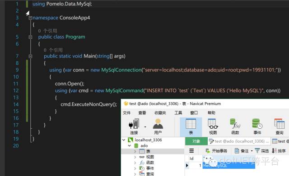Open the 连接 dropdown arrow in Navicat toolbar

[x=145, y=127]
